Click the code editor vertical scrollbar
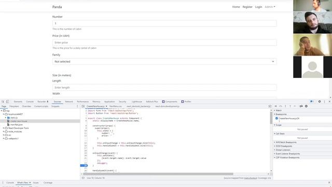Screen dimensions: 332x187 coord(271,118)
